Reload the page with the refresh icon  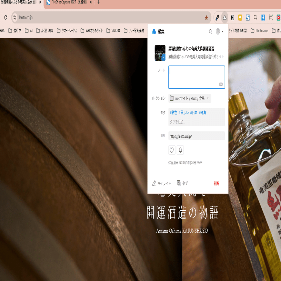point(6,18)
